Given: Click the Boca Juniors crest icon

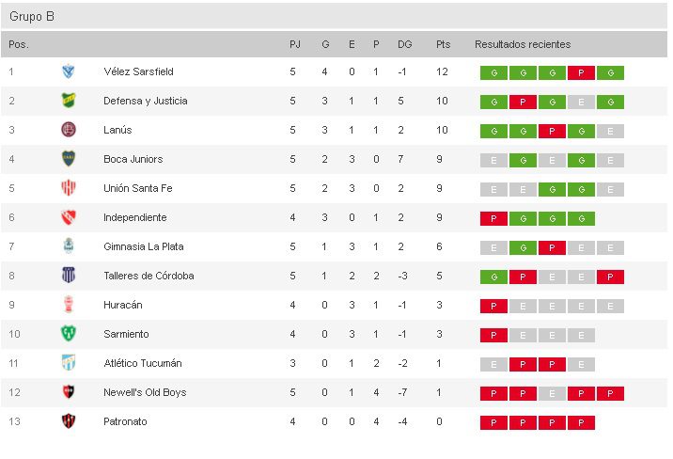Looking at the screenshot, I should coord(68,159).
